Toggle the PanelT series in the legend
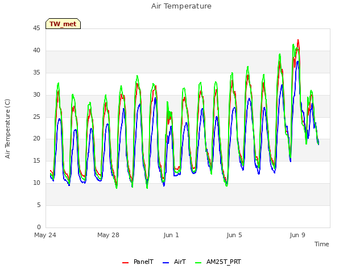Viewport: 364px width, 273px height. [x=138, y=262]
